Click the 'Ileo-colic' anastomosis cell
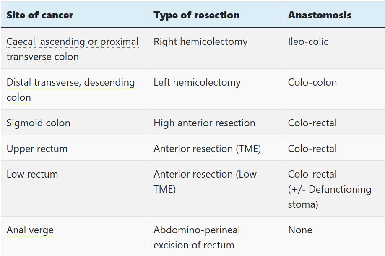The height and width of the screenshot is (256, 385). pos(308,42)
